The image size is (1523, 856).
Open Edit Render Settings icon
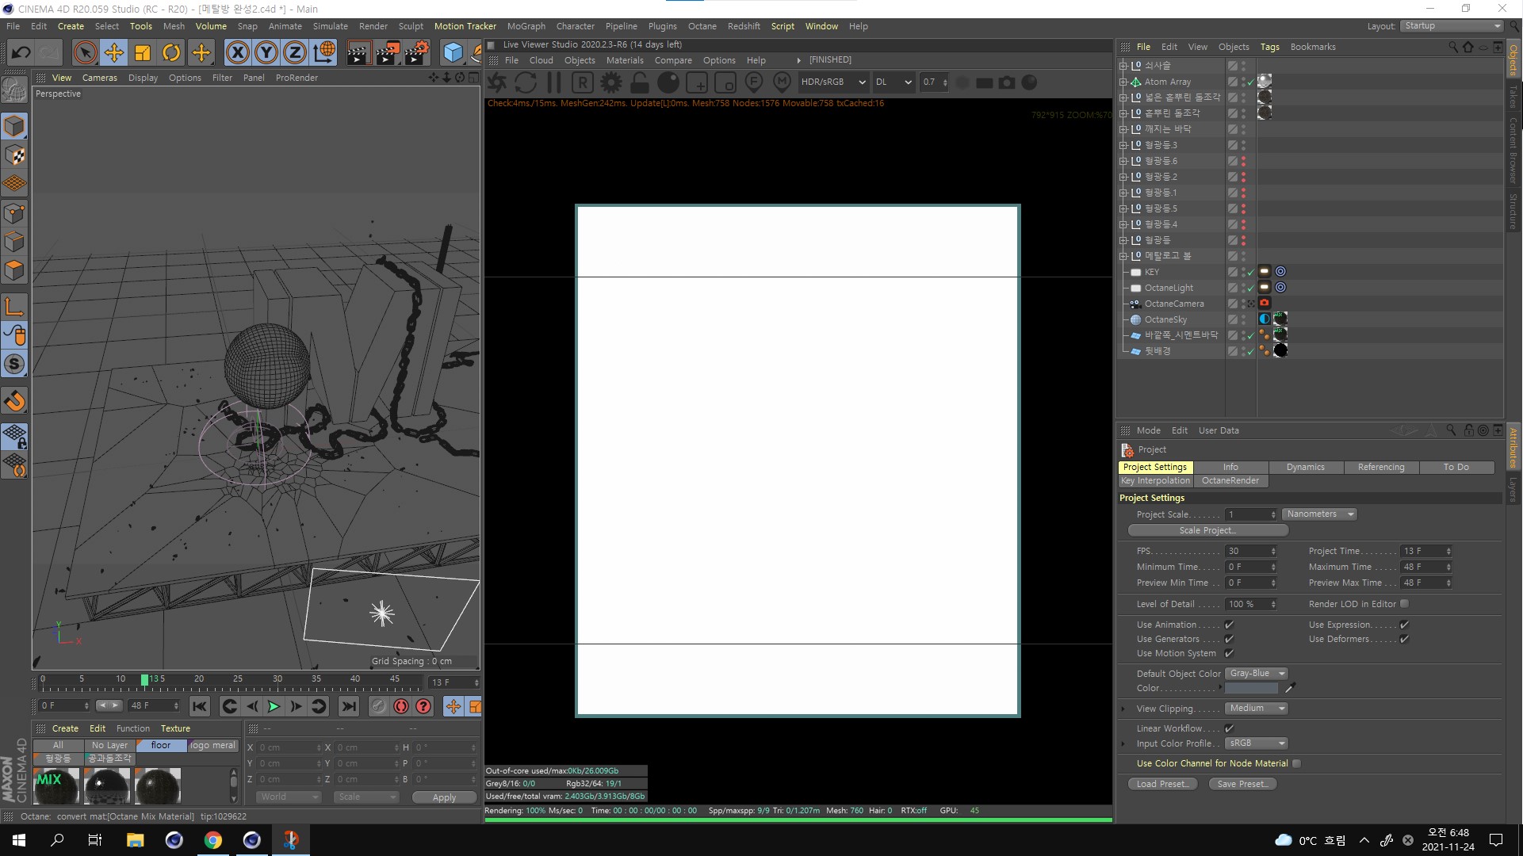(417, 53)
